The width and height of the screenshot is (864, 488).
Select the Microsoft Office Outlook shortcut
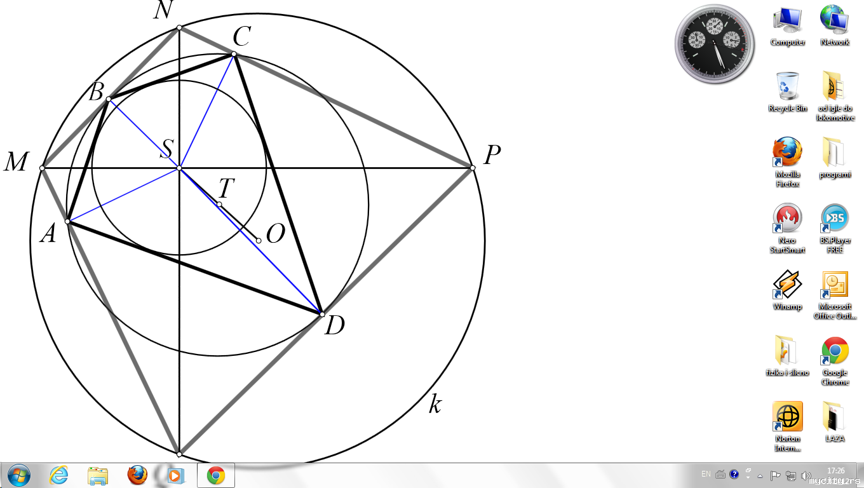835,294
